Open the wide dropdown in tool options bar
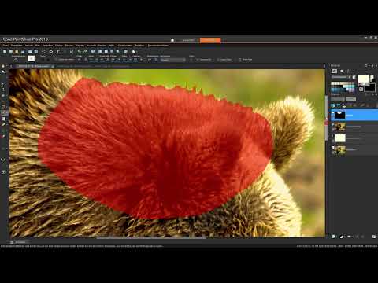Image resolution: width=378 pixels, height=283 pixels. pos(172,60)
